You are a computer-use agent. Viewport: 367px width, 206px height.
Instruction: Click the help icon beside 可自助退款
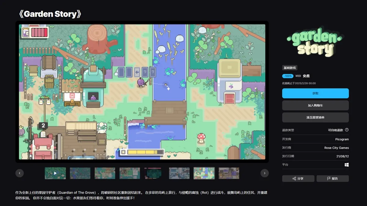click(x=347, y=130)
